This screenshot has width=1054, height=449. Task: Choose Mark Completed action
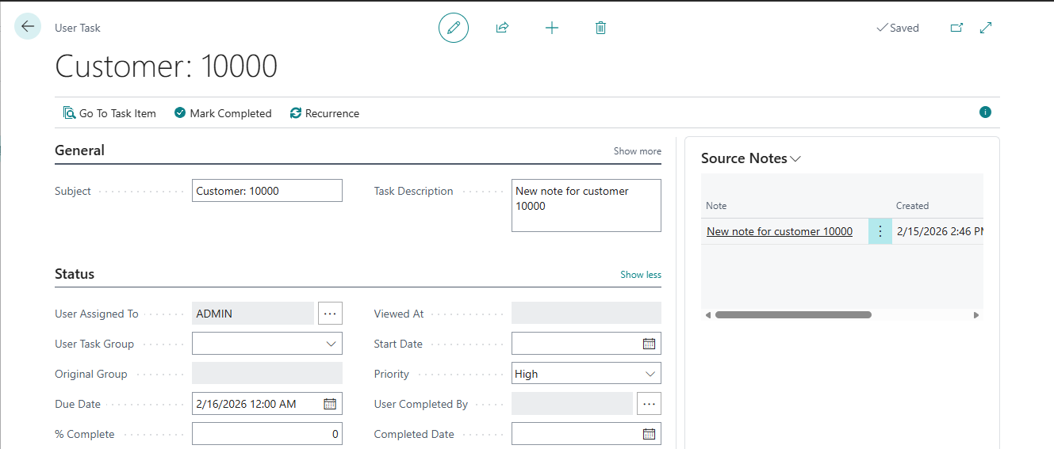pos(223,113)
